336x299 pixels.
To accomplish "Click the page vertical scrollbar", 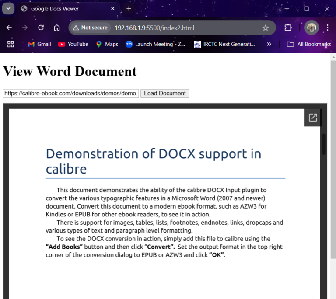I will coord(333,159).
